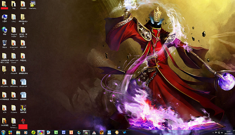Open volume control in system tray
The width and height of the screenshot is (235, 135).
(222, 133)
